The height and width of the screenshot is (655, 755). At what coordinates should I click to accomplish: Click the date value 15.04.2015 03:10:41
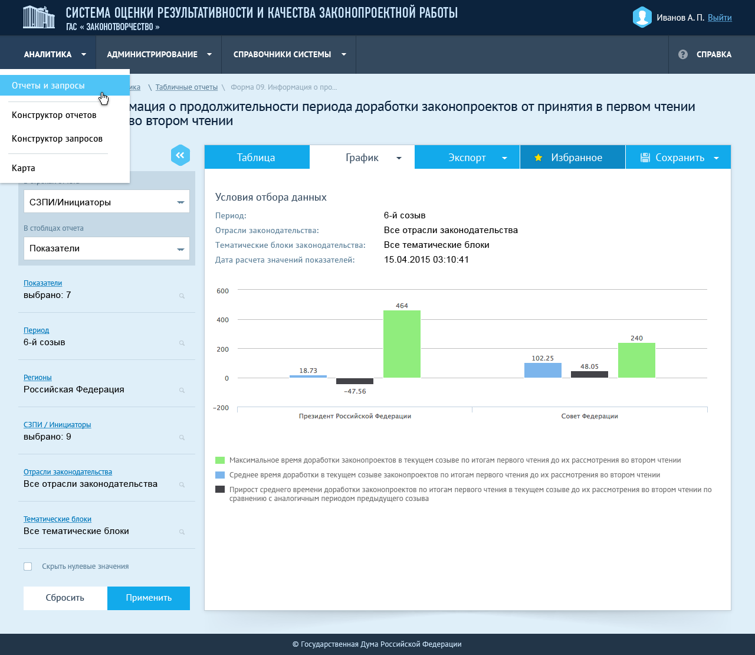(426, 260)
